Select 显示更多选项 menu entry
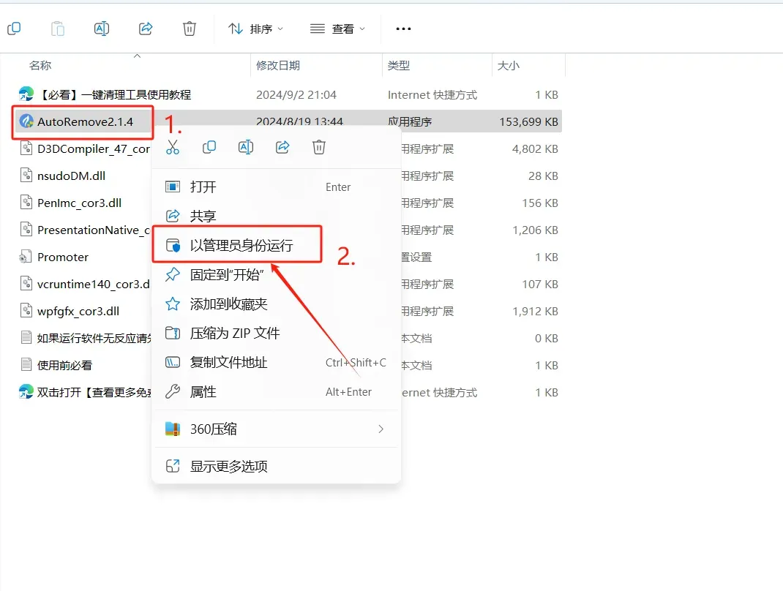783x591 pixels. 276,466
